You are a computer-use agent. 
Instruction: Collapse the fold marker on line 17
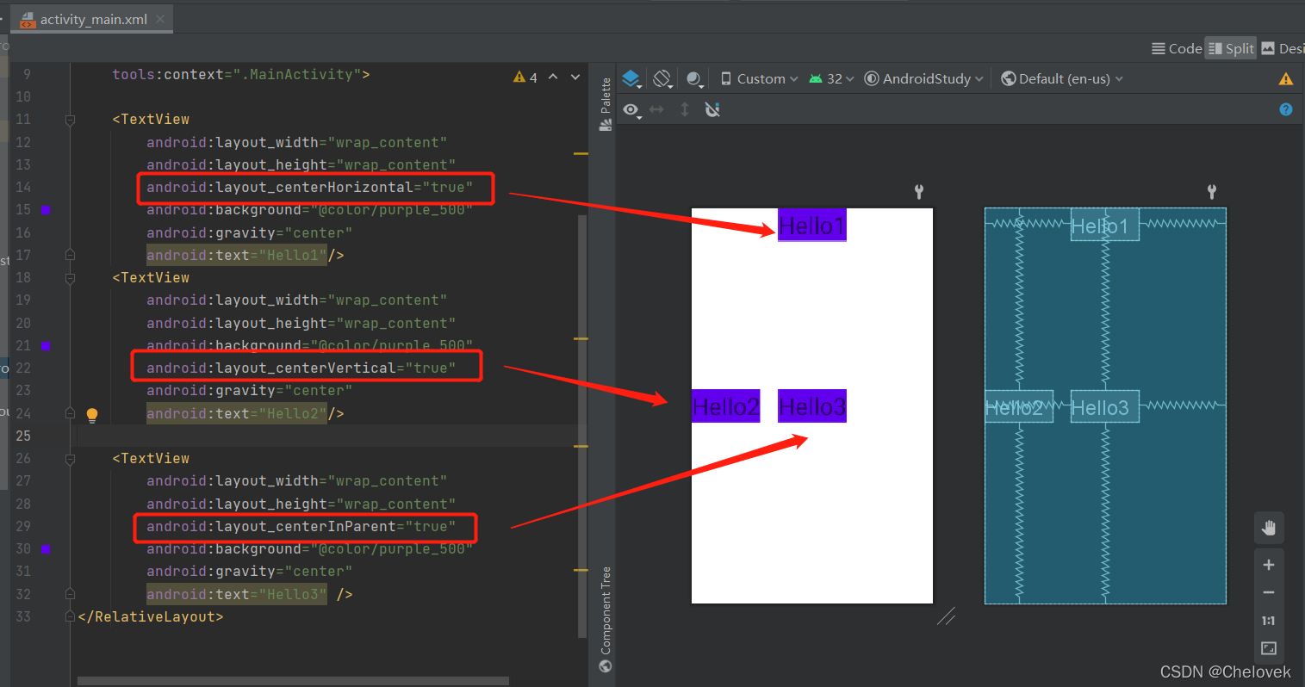(71, 255)
